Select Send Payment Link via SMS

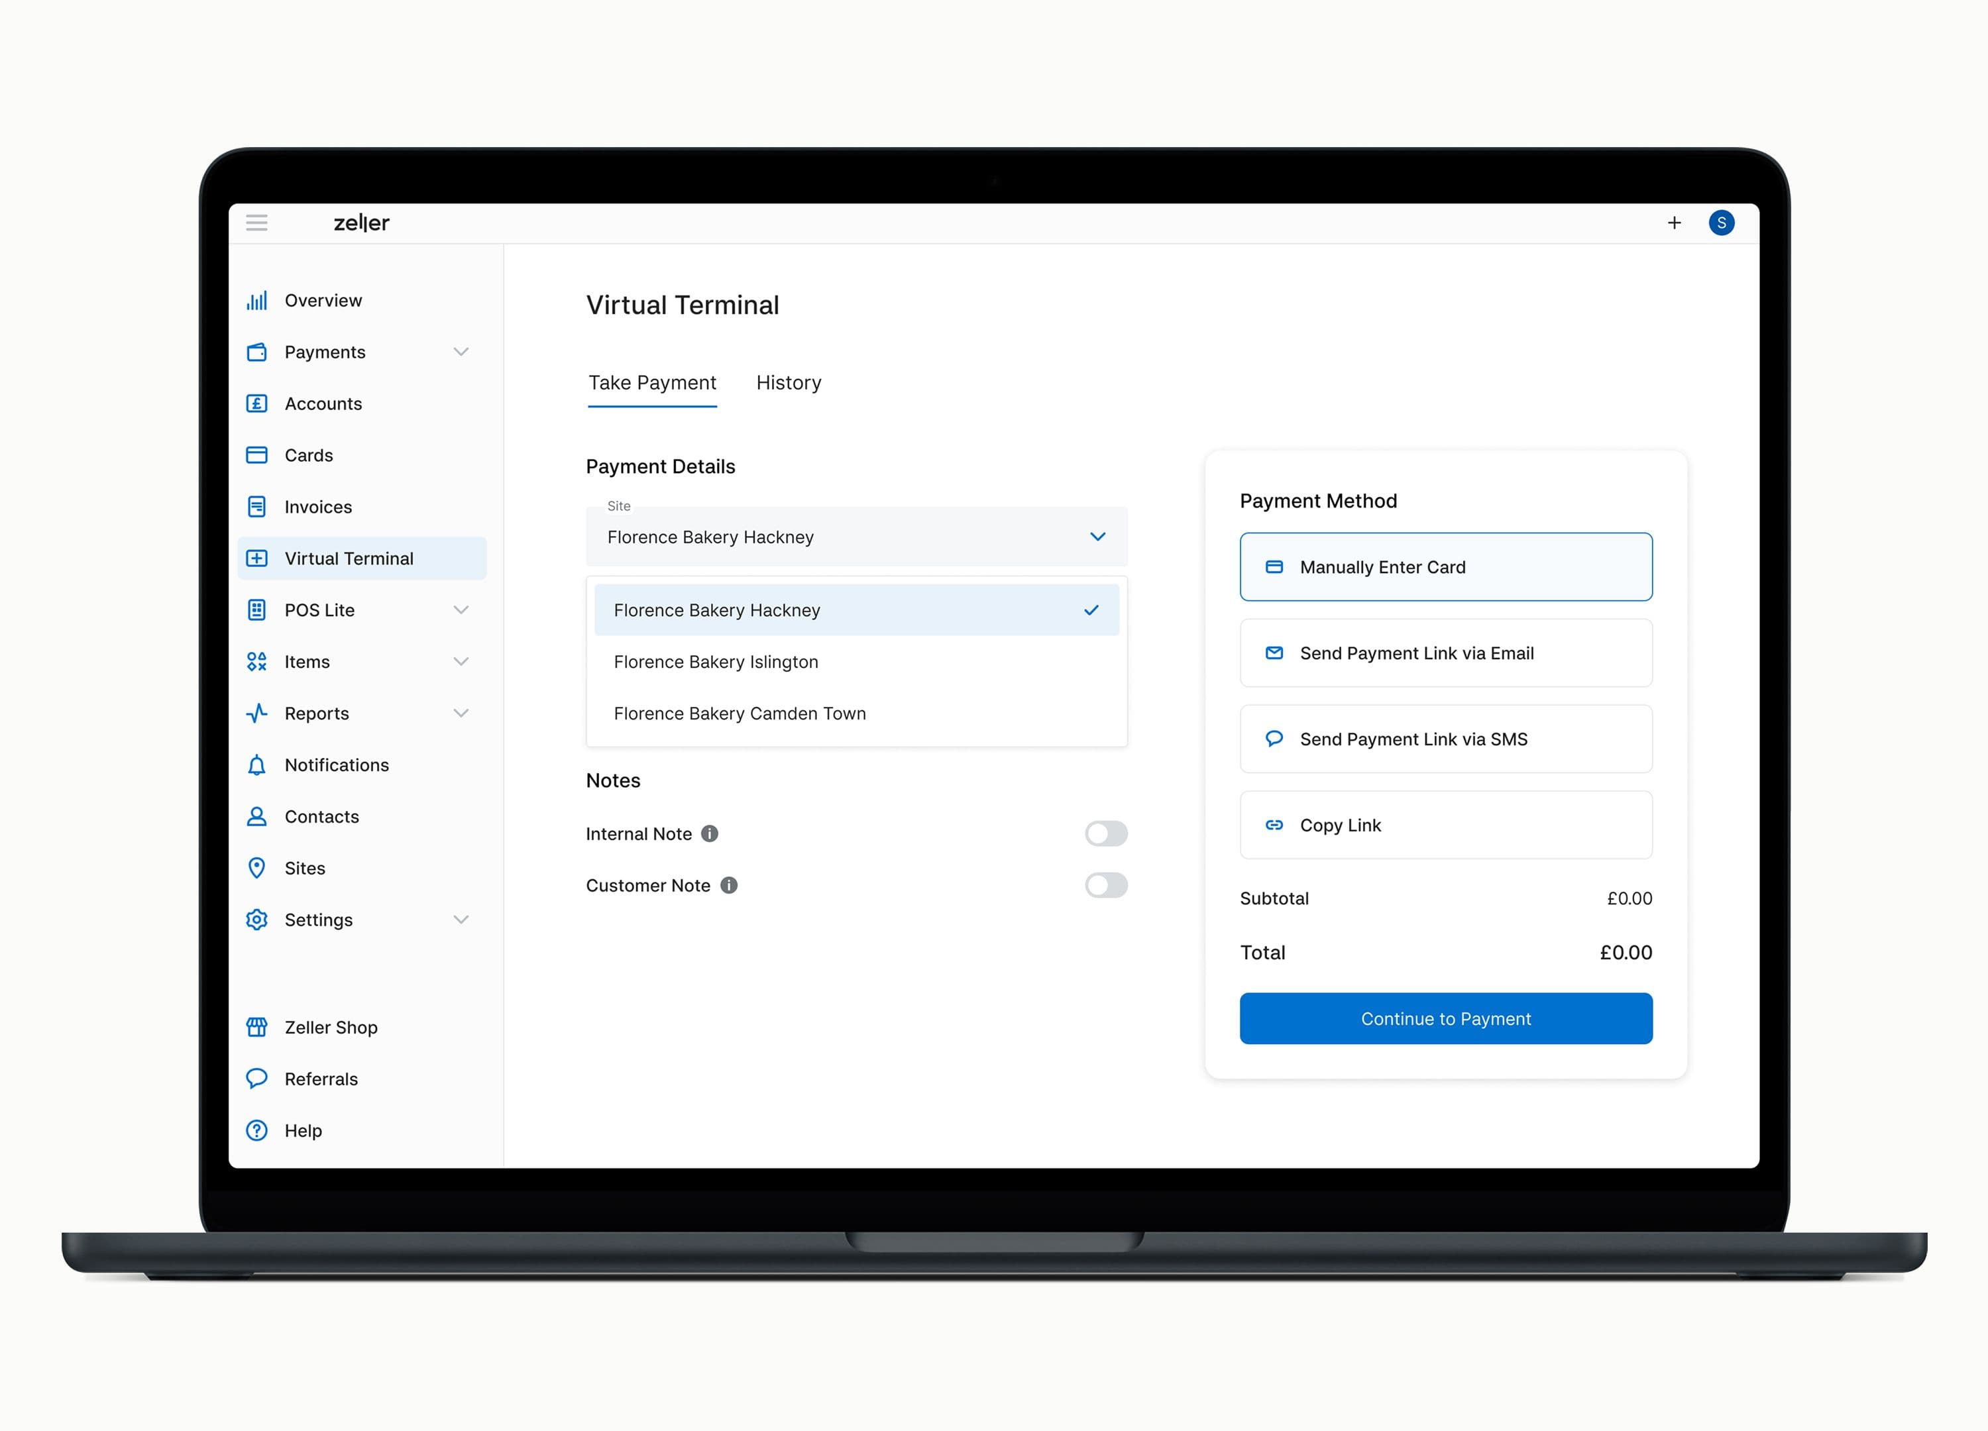click(1445, 739)
